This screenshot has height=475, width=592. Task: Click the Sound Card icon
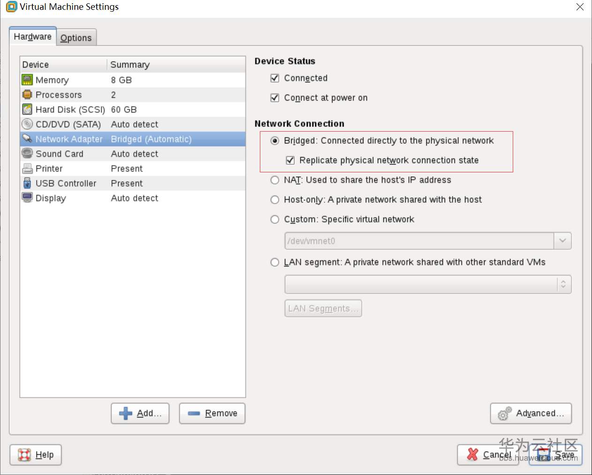point(27,154)
